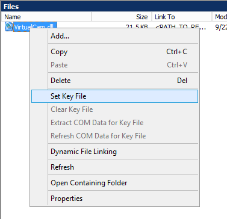227x219 pixels.
Task: Click Refresh COM Data for Key File
Action: (114, 136)
